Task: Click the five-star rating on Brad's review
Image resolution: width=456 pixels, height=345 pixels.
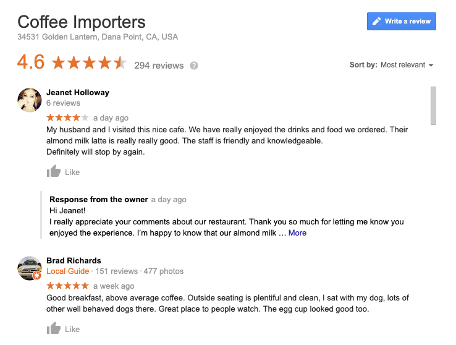Action: tap(67, 286)
